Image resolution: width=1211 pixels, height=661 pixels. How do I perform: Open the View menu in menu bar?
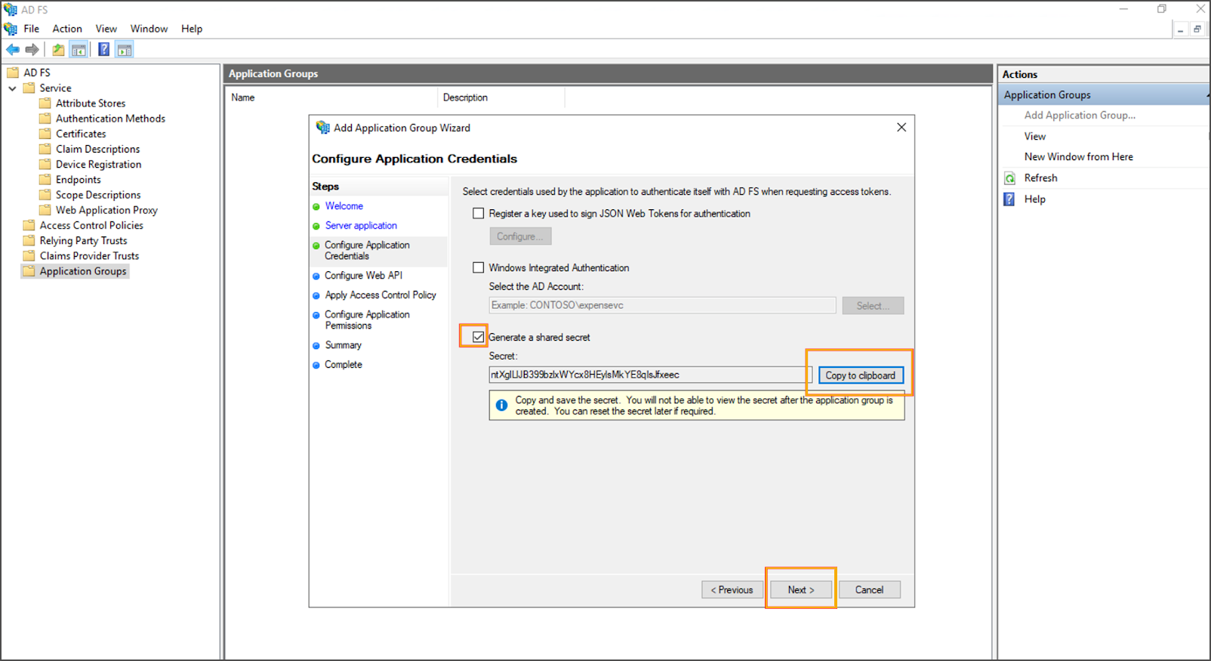point(106,29)
